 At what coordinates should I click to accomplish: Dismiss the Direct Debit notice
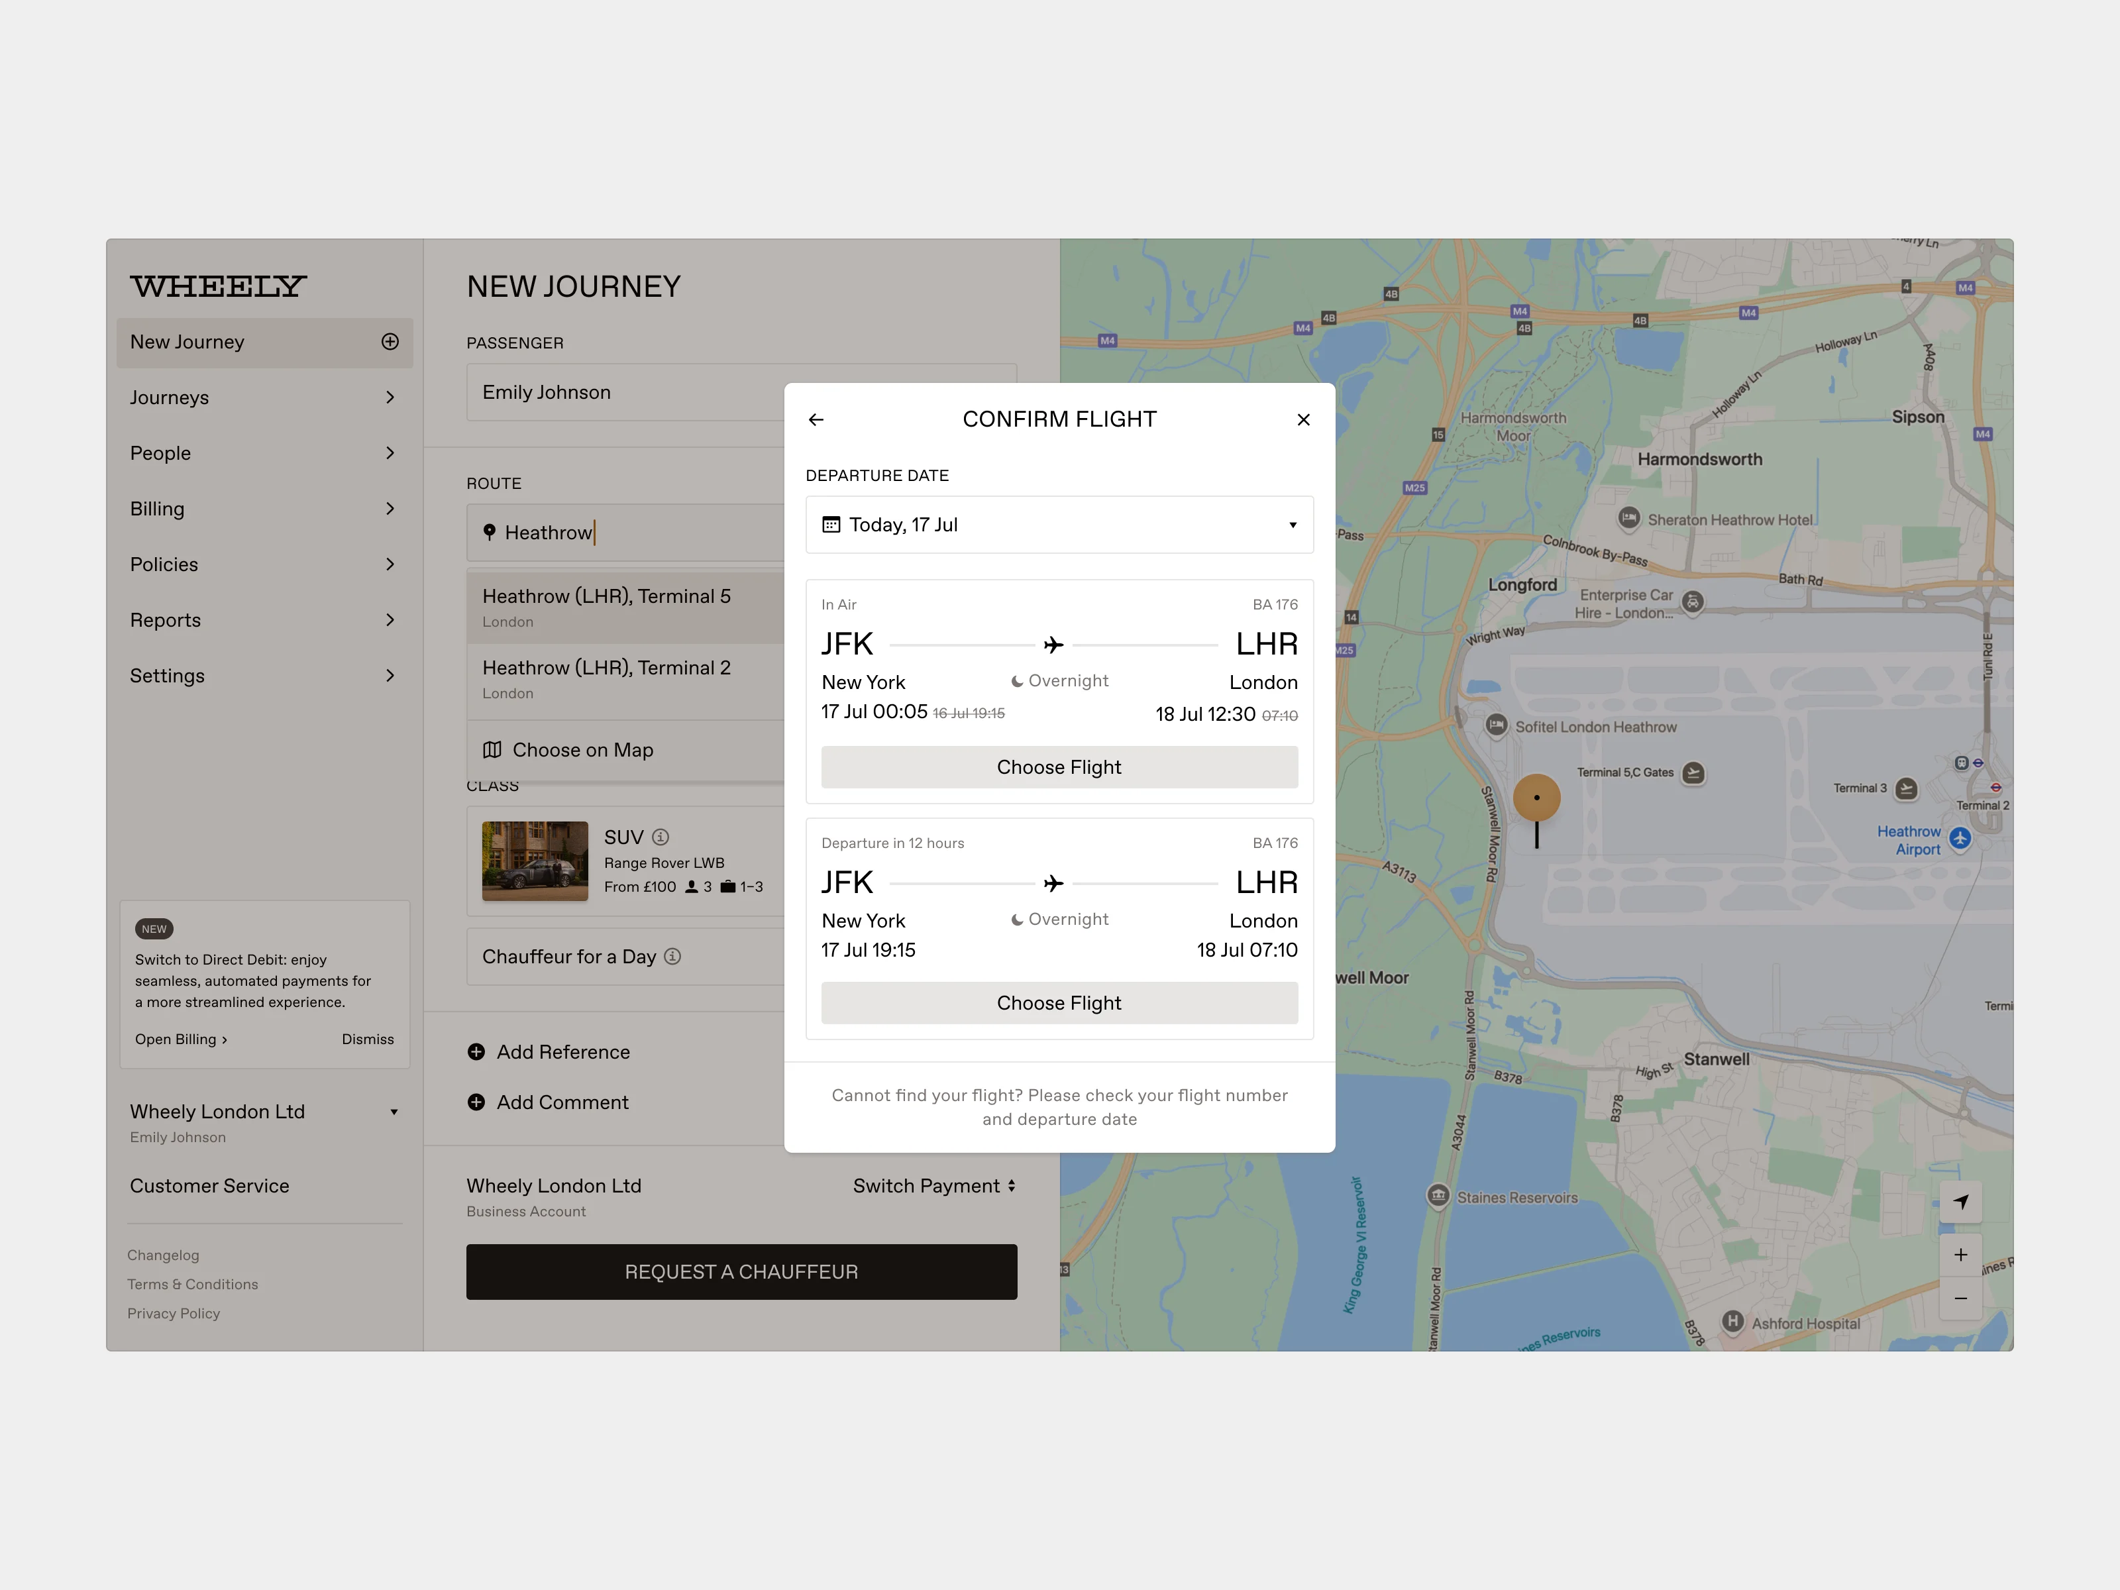(x=367, y=1040)
